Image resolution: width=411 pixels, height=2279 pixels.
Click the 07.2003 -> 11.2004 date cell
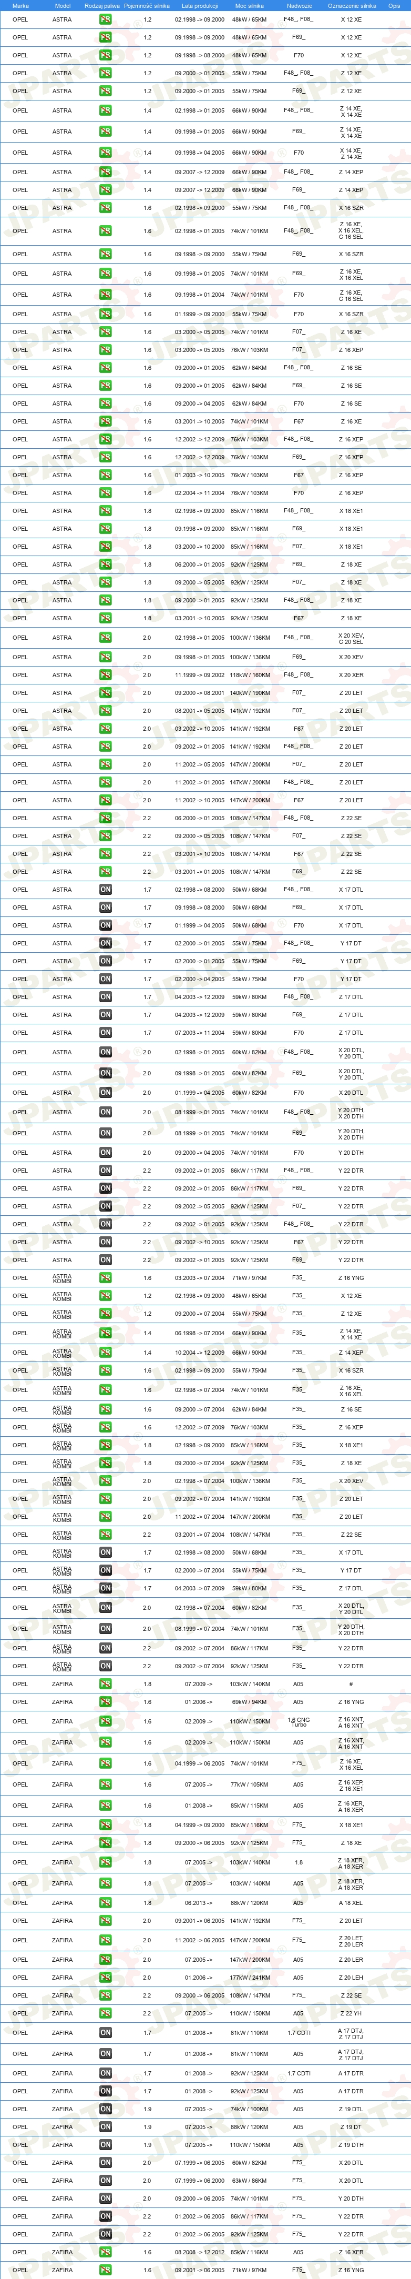tap(200, 1033)
